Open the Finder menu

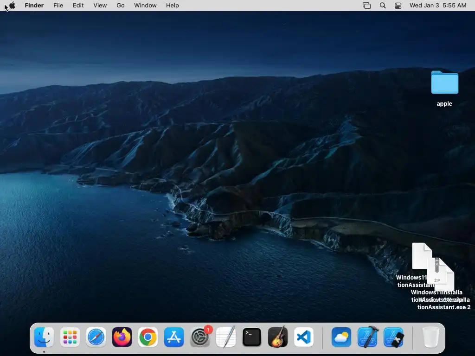click(34, 6)
